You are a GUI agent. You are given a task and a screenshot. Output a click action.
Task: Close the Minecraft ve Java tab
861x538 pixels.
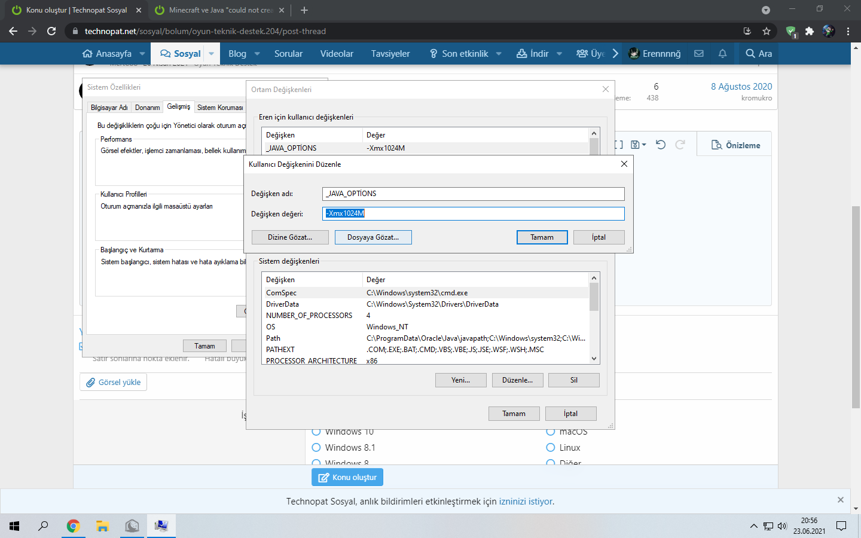(x=282, y=10)
